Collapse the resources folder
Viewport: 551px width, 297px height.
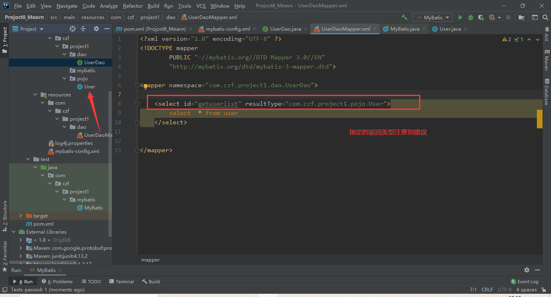(35, 94)
